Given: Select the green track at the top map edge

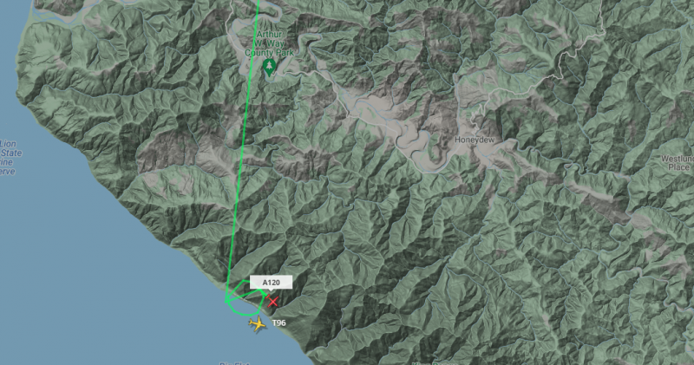Looking at the screenshot, I should [x=259, y=3].
